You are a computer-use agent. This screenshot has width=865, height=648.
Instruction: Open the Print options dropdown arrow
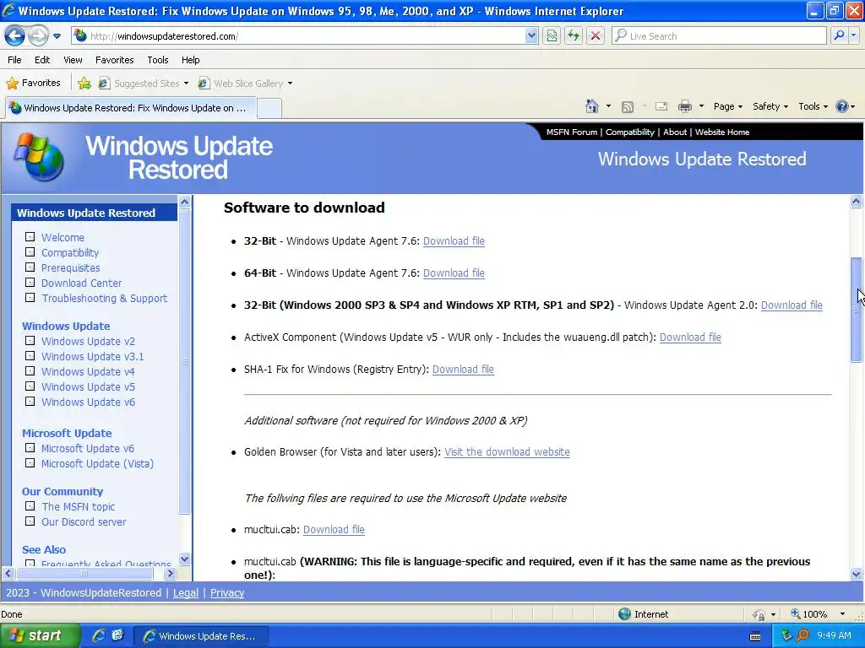701,107
